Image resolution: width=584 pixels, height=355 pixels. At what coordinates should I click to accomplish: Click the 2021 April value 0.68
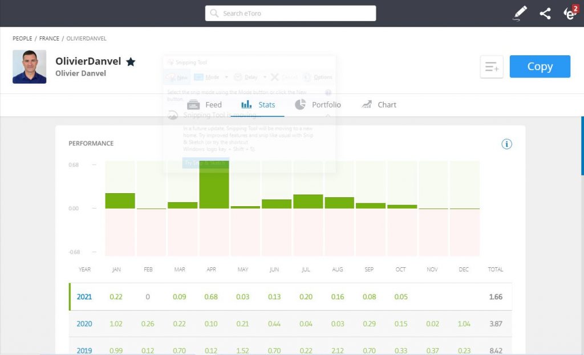211,297
